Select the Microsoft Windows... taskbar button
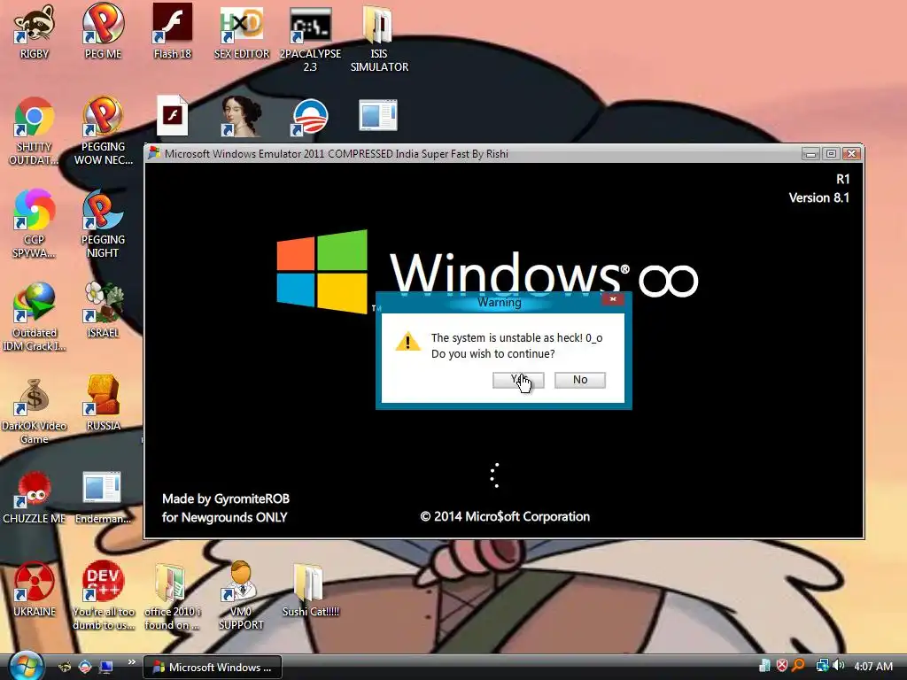 point(213,668)
